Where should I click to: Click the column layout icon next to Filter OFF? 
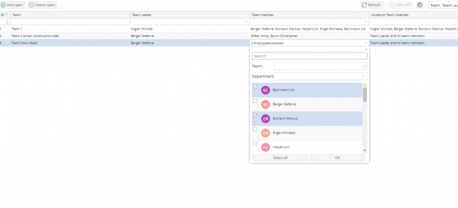pos(420,5)
